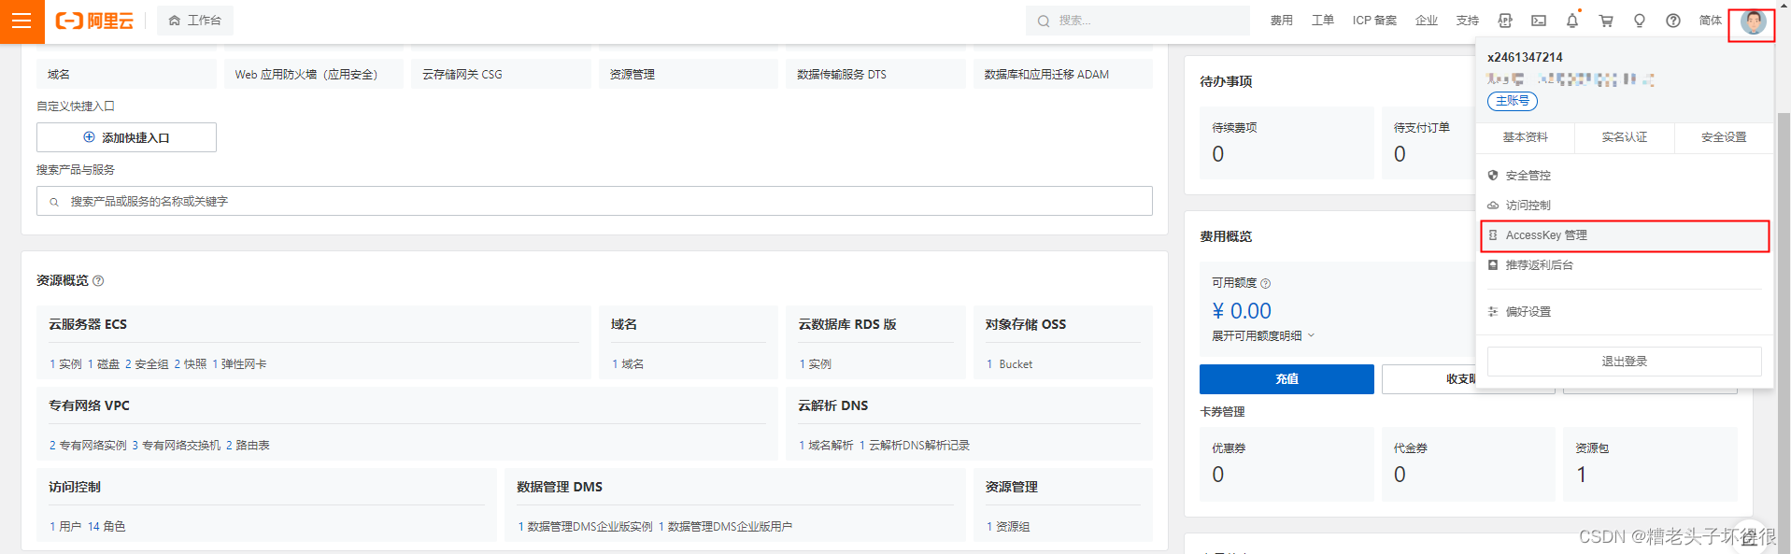The image size is (1791, 554).
Task: Click the 资源概览 help icon
Action: [98, 281]
